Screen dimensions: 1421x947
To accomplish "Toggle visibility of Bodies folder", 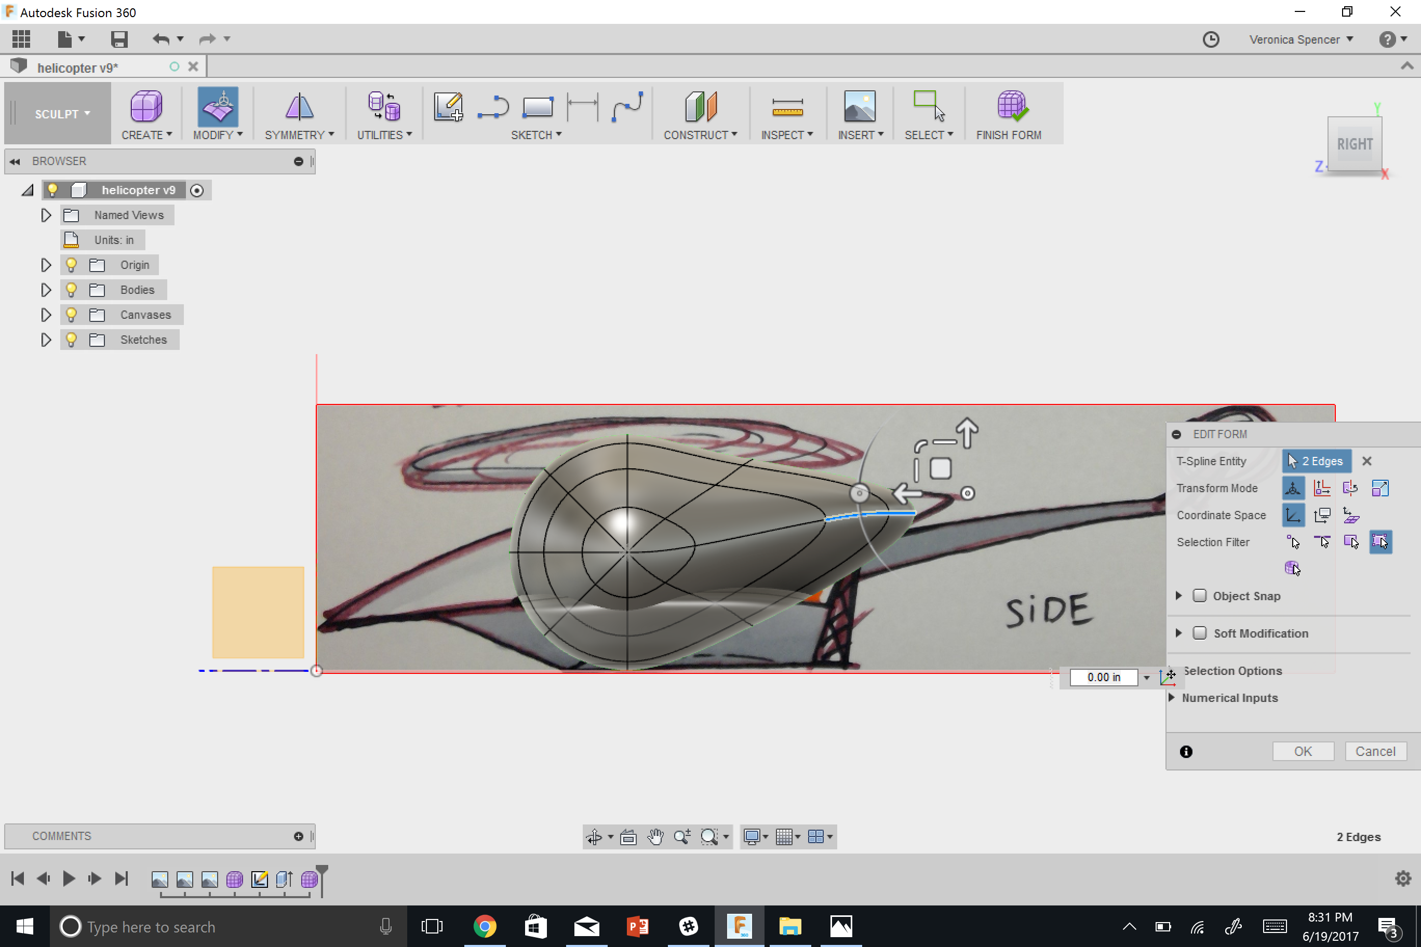I will pos(73,290).
